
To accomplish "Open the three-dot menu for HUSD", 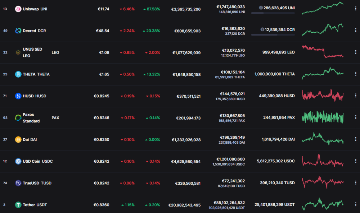I will pos(356,96).
